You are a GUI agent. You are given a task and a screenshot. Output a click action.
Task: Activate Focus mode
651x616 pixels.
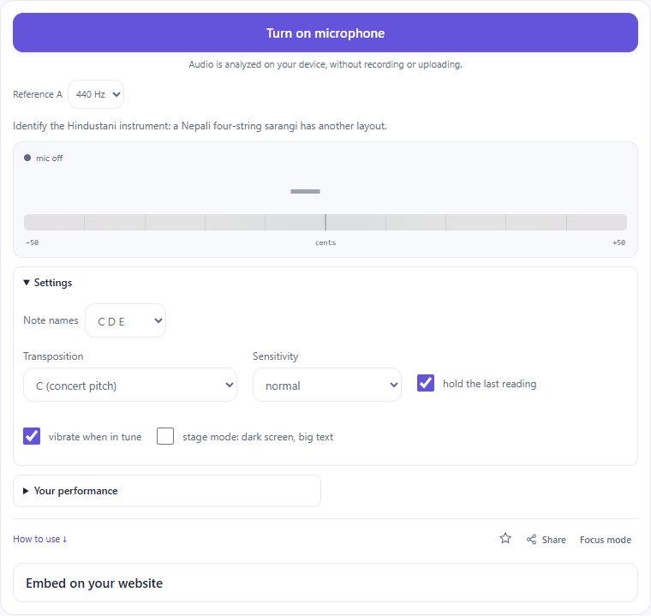point(606,540)
